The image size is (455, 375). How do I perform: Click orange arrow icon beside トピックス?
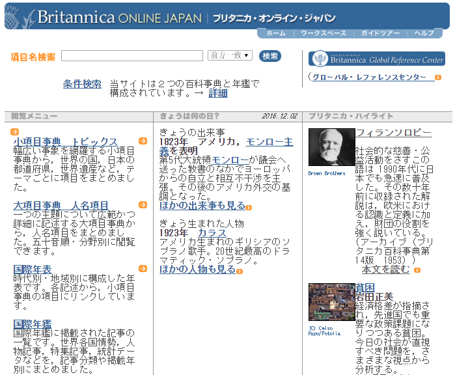tap(143, 141)
